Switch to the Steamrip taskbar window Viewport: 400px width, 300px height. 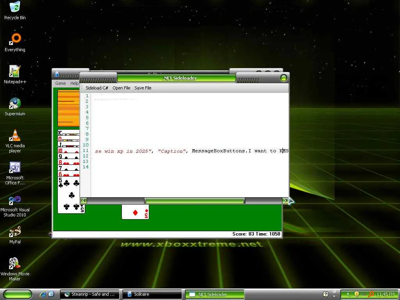90,294
